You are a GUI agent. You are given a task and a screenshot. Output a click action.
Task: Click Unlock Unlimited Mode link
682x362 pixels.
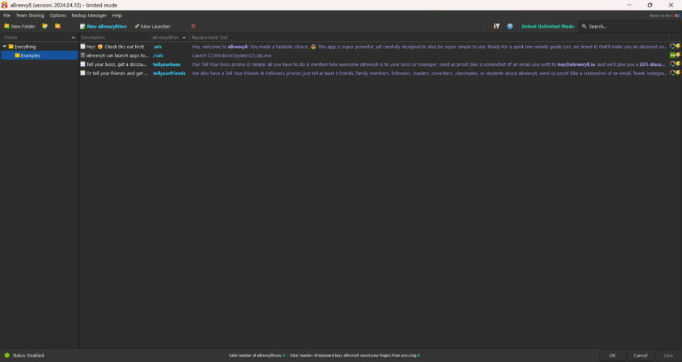tap(547, 27)
